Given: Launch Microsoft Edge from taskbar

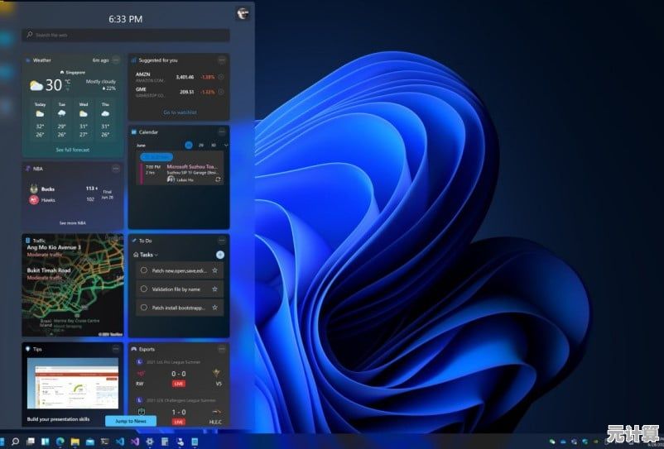Looking at the screenshot, I should [x=60, y=442].
